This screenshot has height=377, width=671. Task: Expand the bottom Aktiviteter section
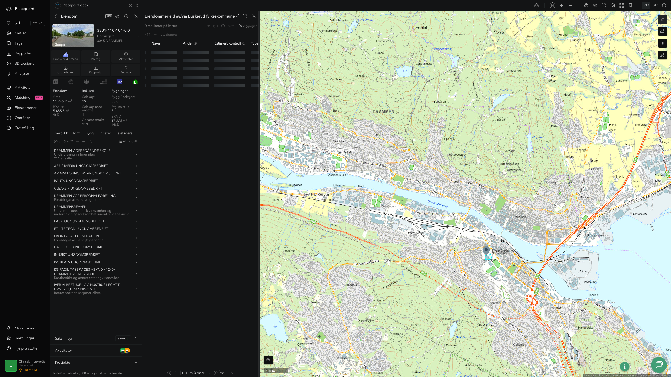95,350
